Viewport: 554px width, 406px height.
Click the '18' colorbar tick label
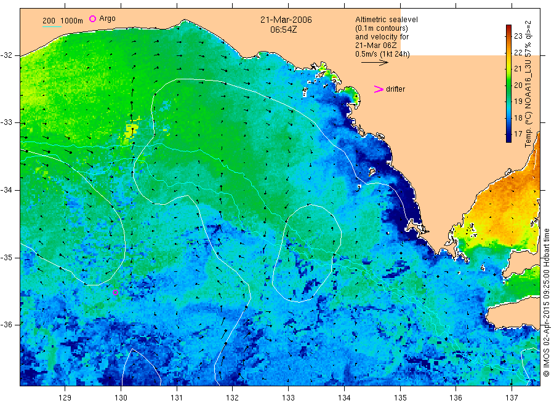pyautogui.click(x=518, y=117)
